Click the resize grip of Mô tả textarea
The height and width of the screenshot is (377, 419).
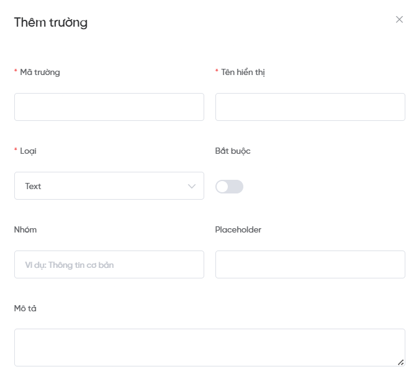pos(400,362)
